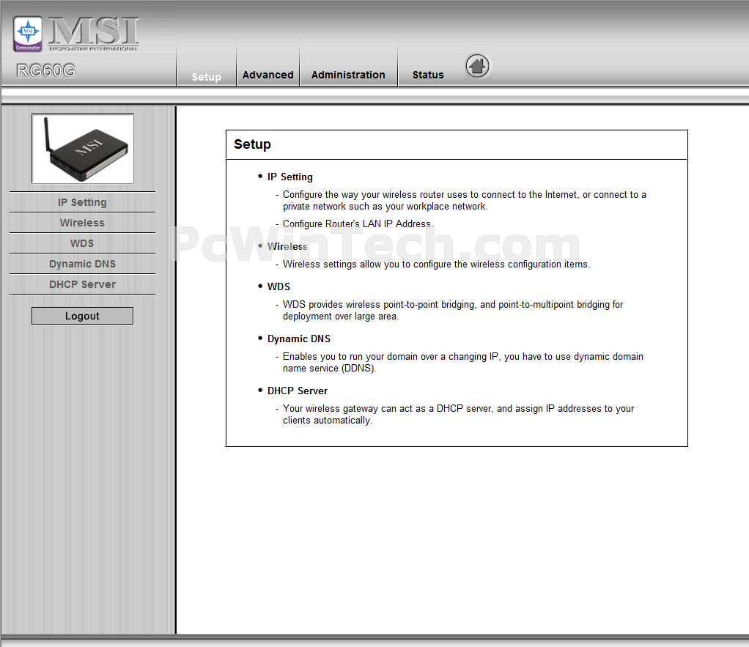This screenshot has width=749, height=647.
Task: Click the Wireless bullet heading in content
Action: click(287, 246)
